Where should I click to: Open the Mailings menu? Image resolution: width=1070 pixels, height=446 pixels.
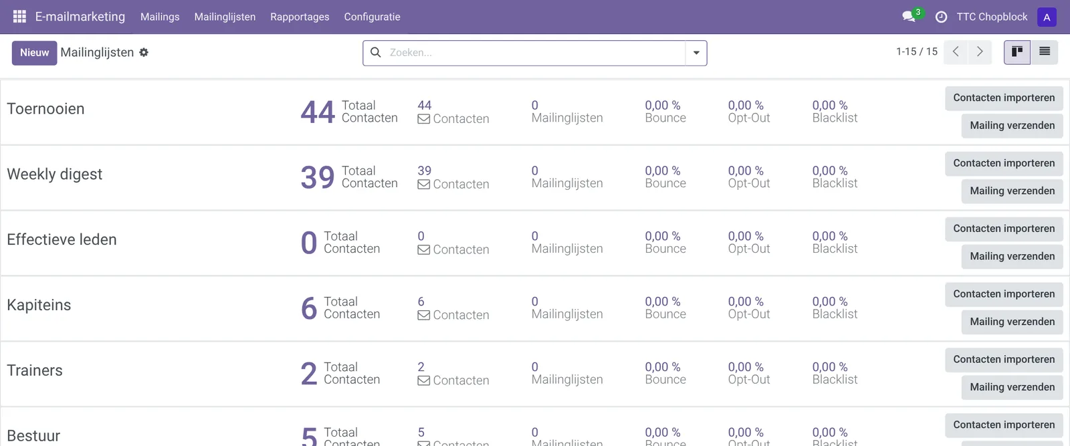click(160, 17)
